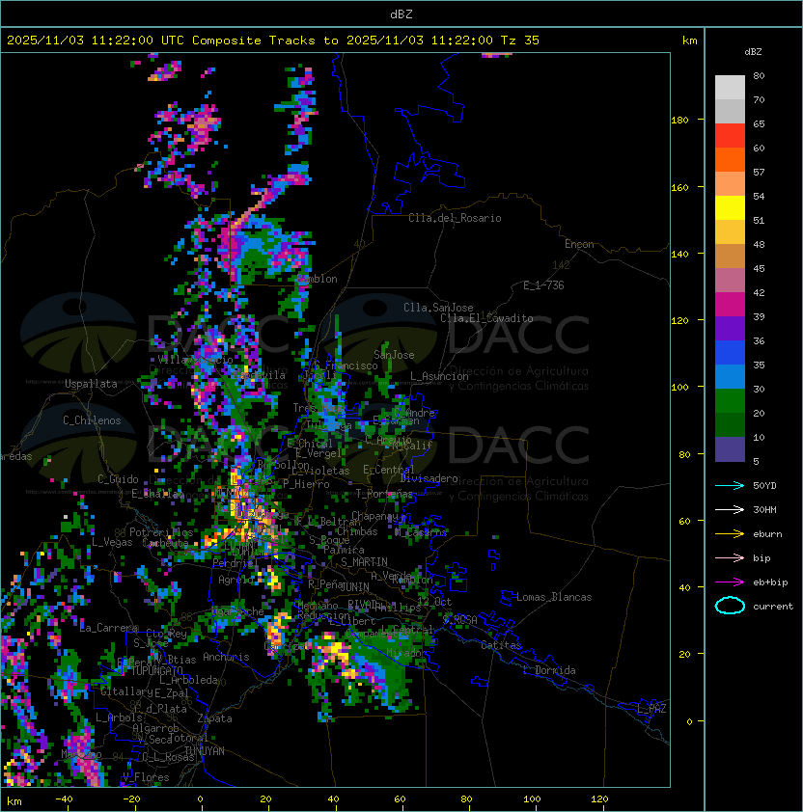Screen dimensions: 803x812
Task: Click the Agrelo map label
Action: pos(235,580)
